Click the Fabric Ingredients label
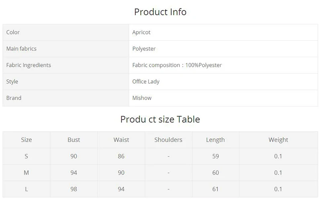The width and height of the screenshot is (321, 202). pyautogui.click(x=28, y=65)
